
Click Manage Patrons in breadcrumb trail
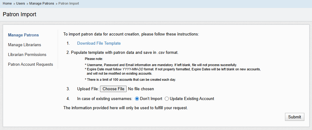(x=41, y=3)
